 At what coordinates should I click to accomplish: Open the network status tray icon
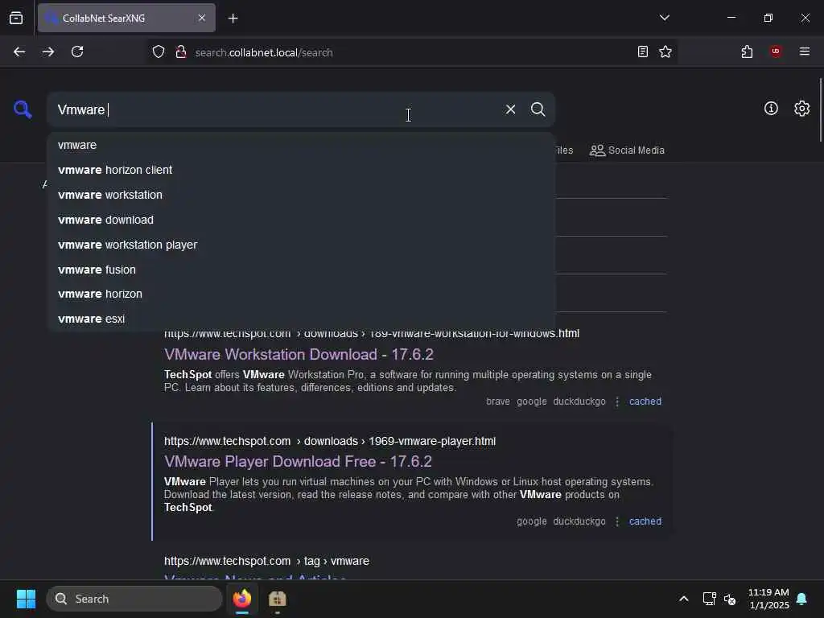coord(709,599)
